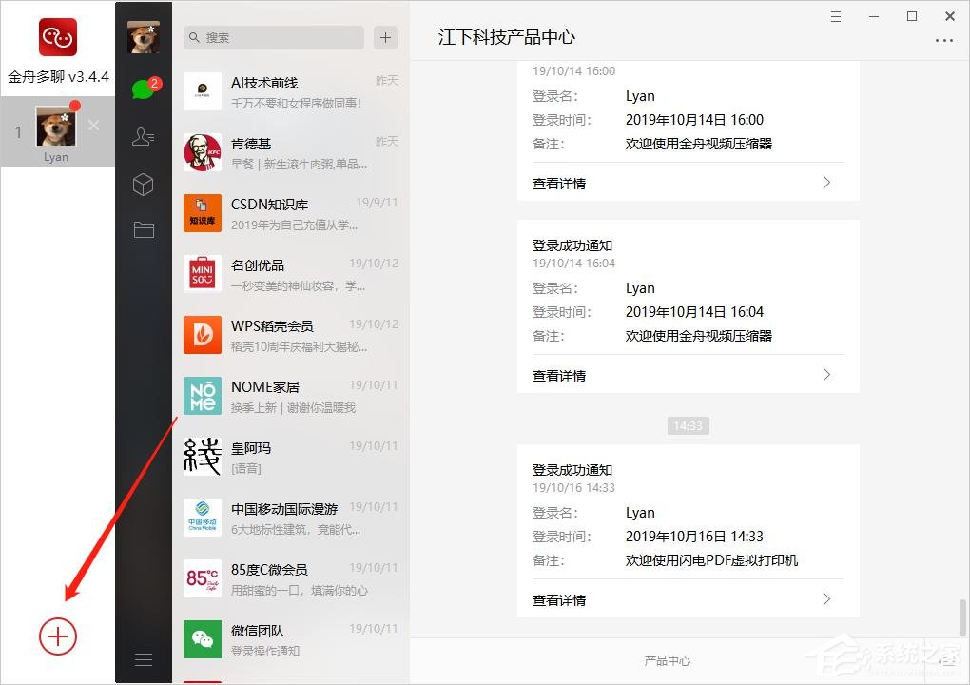This screenshot has width=970, height=685.
Task: Open the Contacts icon in the sidebar
Action: (144, 136)
